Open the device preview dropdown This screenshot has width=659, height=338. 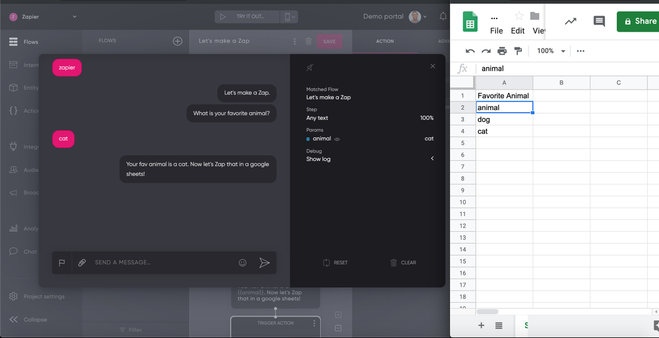point(289,16)
